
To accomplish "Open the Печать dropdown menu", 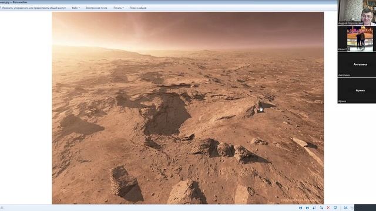I will [119, 8].
